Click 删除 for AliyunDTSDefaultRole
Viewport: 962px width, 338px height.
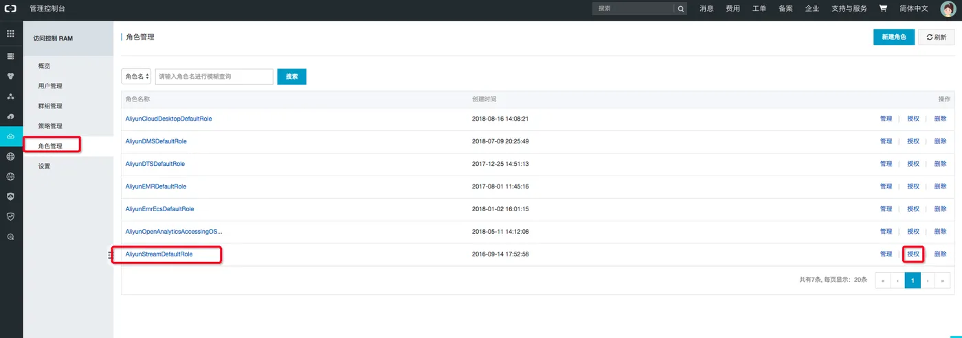point(940,164)
